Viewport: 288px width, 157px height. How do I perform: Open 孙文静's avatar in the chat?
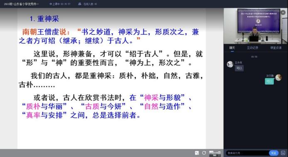coord(278,77)
